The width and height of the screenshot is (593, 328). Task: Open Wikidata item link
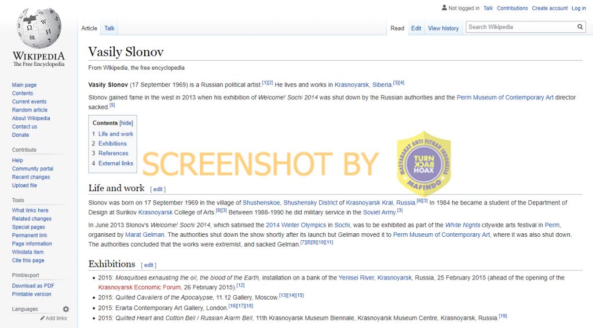(28, 252)
